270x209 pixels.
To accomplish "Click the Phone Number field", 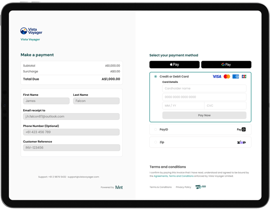I will click(71, 132).
